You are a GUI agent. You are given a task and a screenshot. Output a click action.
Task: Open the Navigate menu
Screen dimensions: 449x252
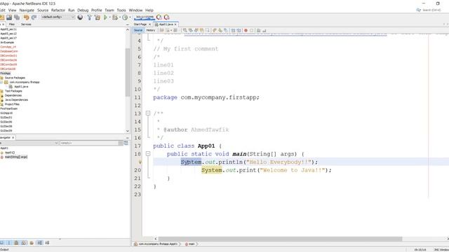(x=27, y=10)
